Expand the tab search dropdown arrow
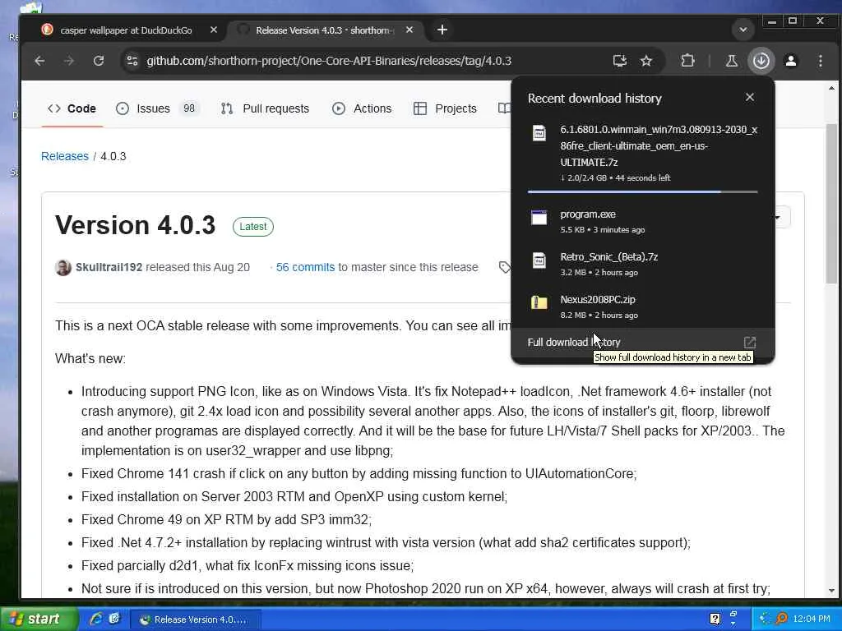Screen dimensions: 842x631 coord(743,30)
